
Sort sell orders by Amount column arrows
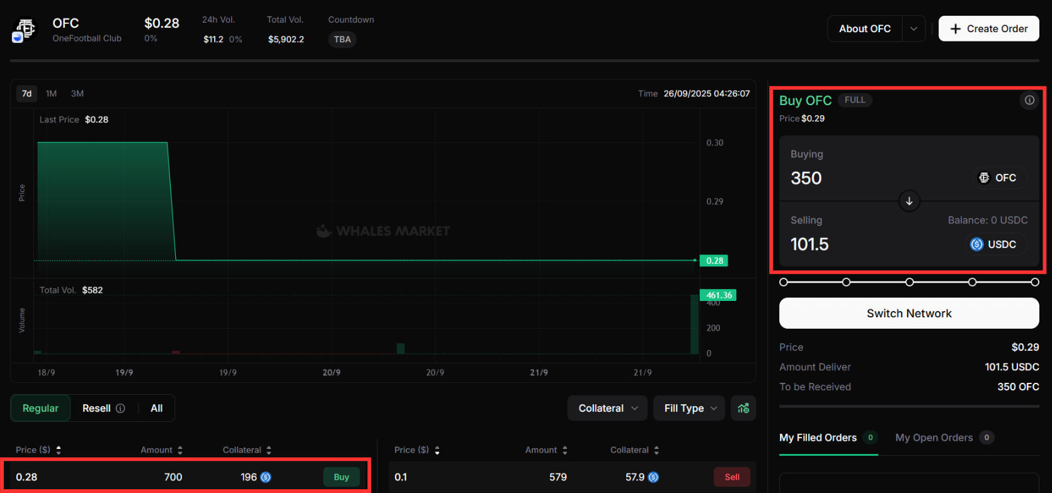coord(565,450)
